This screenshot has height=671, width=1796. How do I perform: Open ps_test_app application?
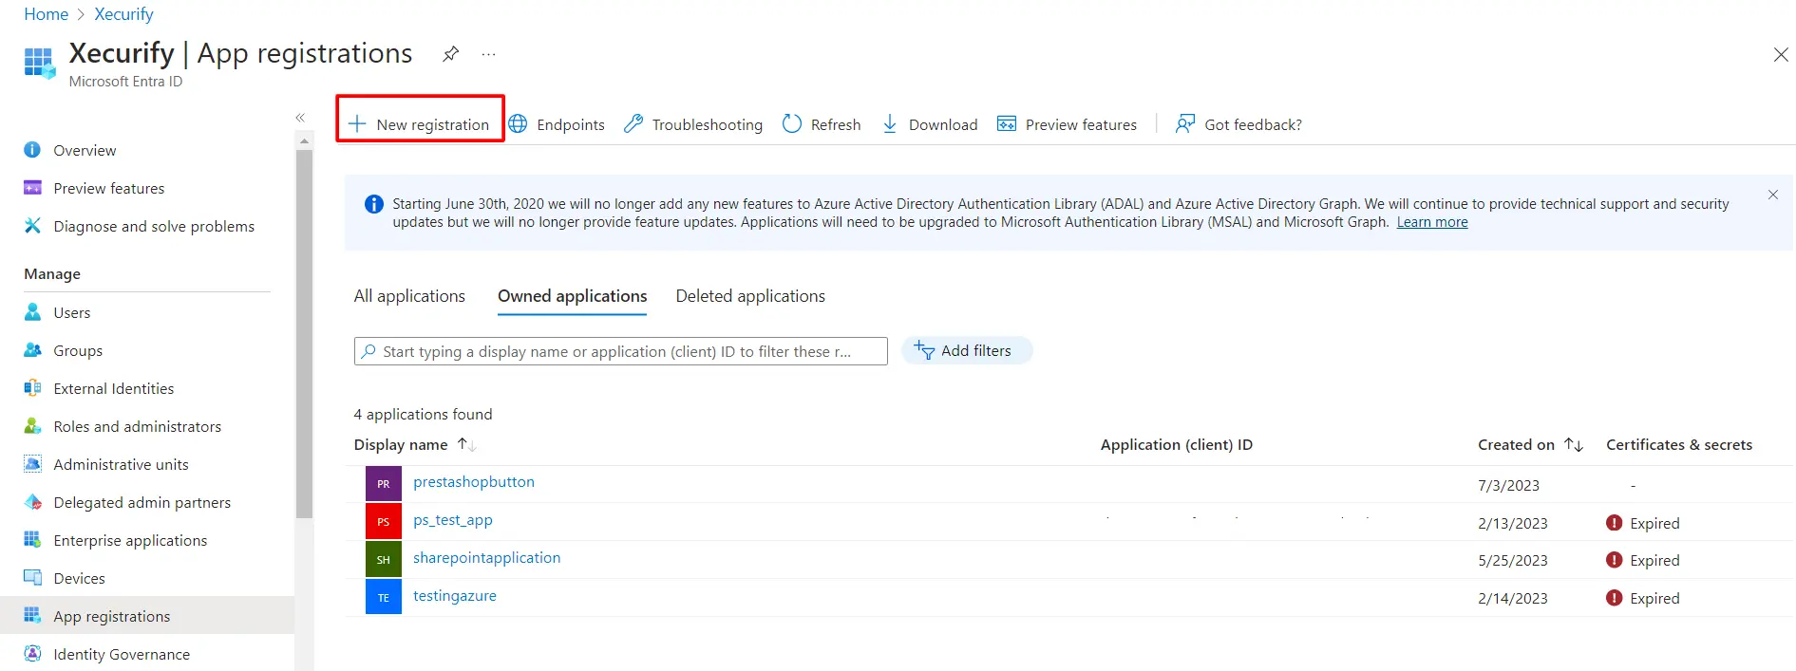point(453,520)
